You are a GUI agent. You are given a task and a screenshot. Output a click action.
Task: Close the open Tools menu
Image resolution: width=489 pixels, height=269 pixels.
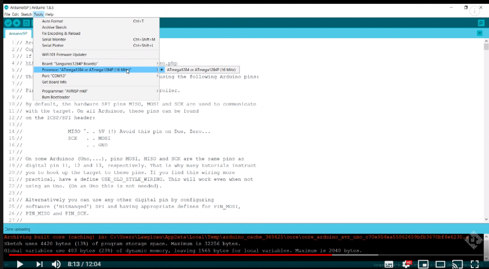pos(38,14)
